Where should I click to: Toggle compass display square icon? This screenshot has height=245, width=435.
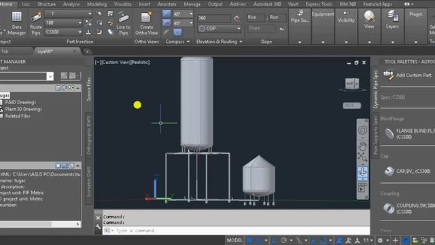[177, 32]
